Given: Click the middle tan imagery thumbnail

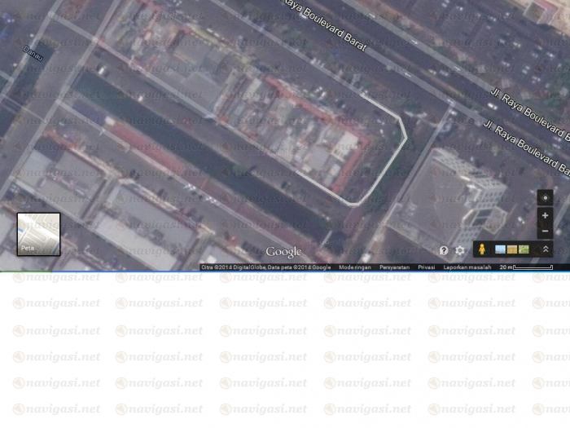Looking at the screenshot, I should [512, 249].
